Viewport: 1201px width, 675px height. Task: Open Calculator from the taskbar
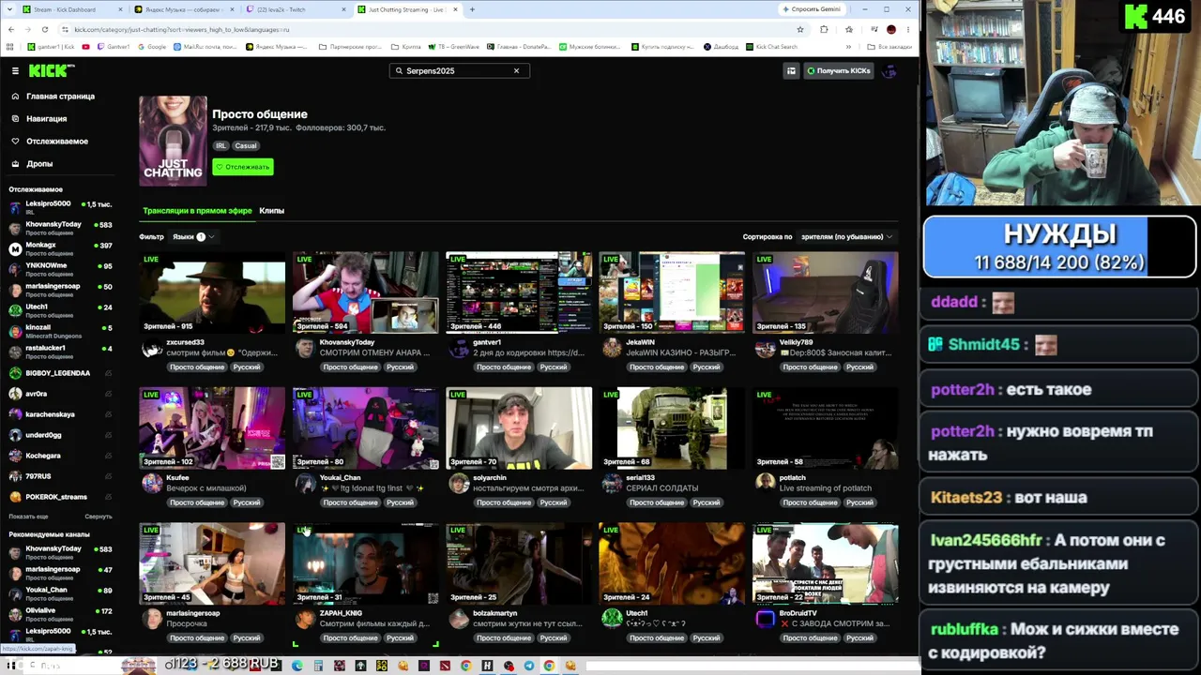pyautogui.click(x=318, y=666)
